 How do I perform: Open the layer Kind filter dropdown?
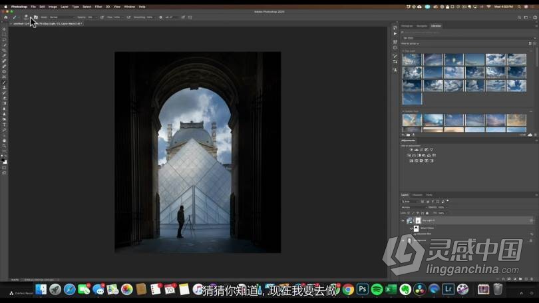410,202
